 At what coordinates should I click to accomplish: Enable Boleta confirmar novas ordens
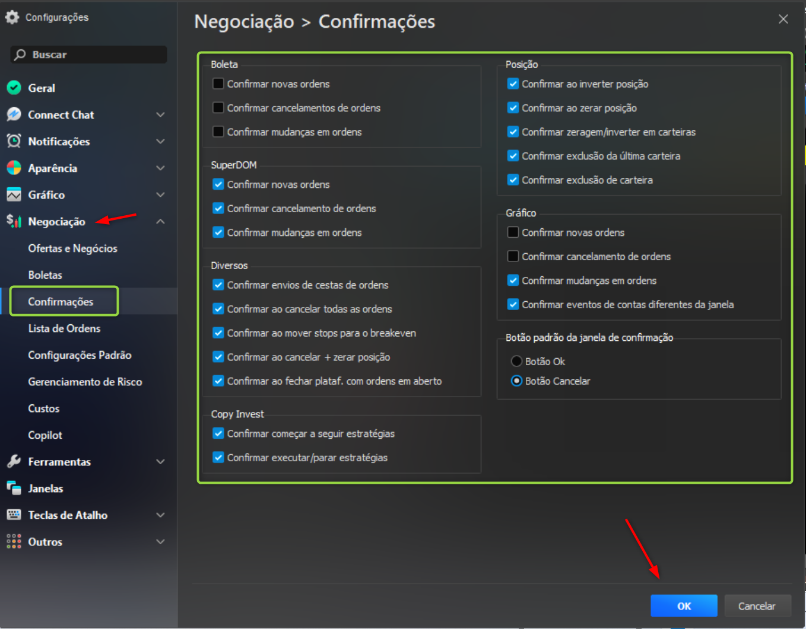click(x=218, y=84)
